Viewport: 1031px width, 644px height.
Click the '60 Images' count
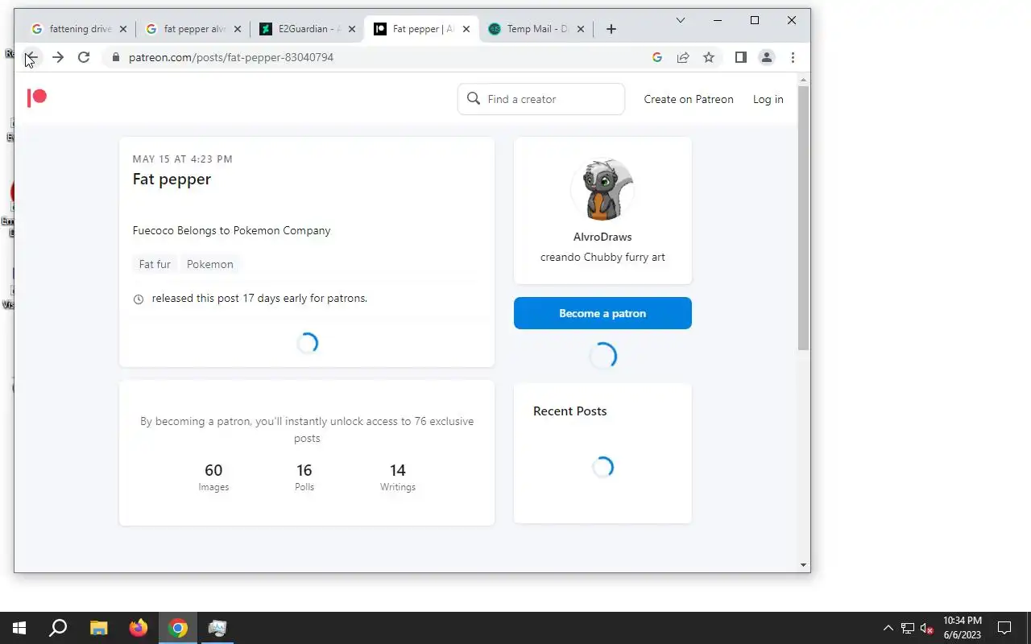coord(213,477)
